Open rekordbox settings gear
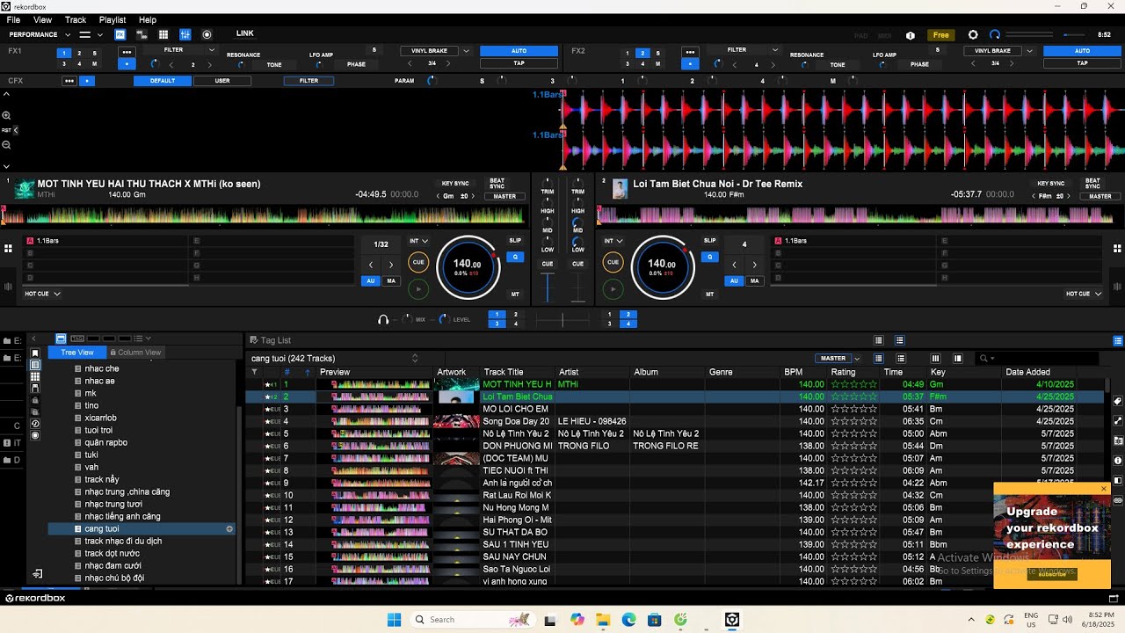This screenshot has width=1125, height=633. (973, 35)
